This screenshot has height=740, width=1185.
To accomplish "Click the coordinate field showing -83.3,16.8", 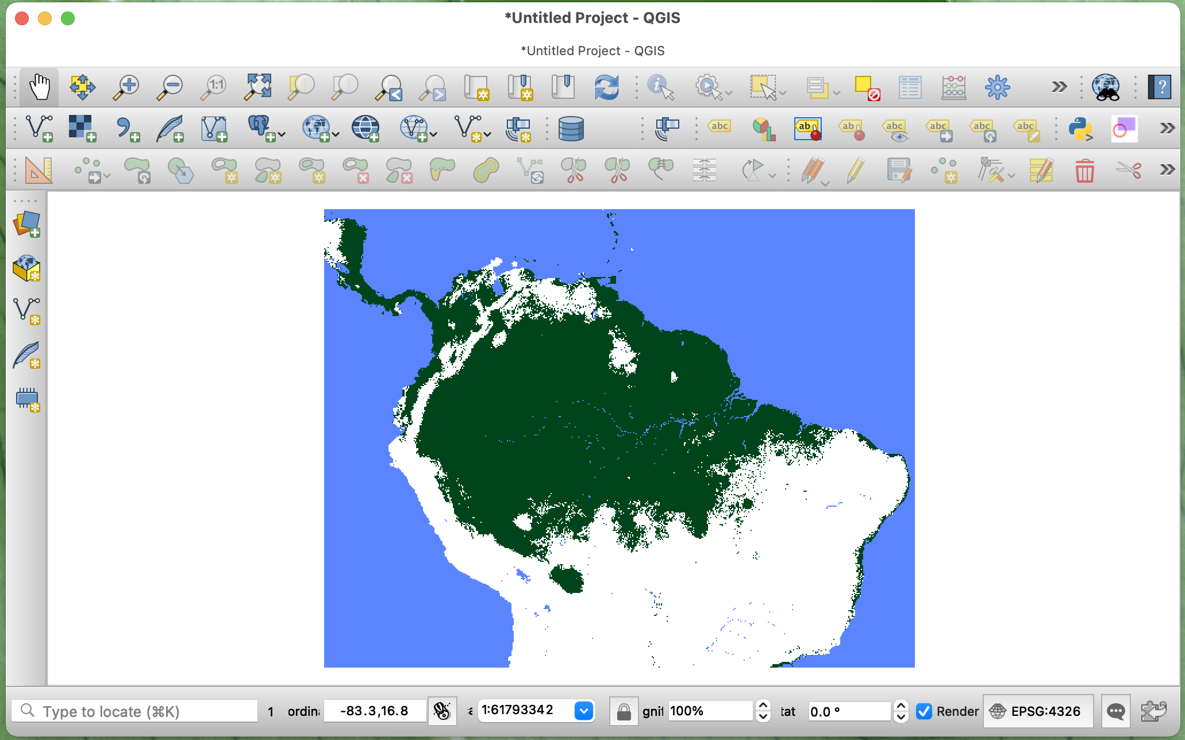I will (x=375, y=711).
